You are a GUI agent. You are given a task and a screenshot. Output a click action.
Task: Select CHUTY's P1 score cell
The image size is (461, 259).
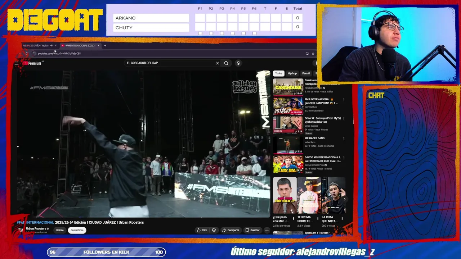click(200, 27)
